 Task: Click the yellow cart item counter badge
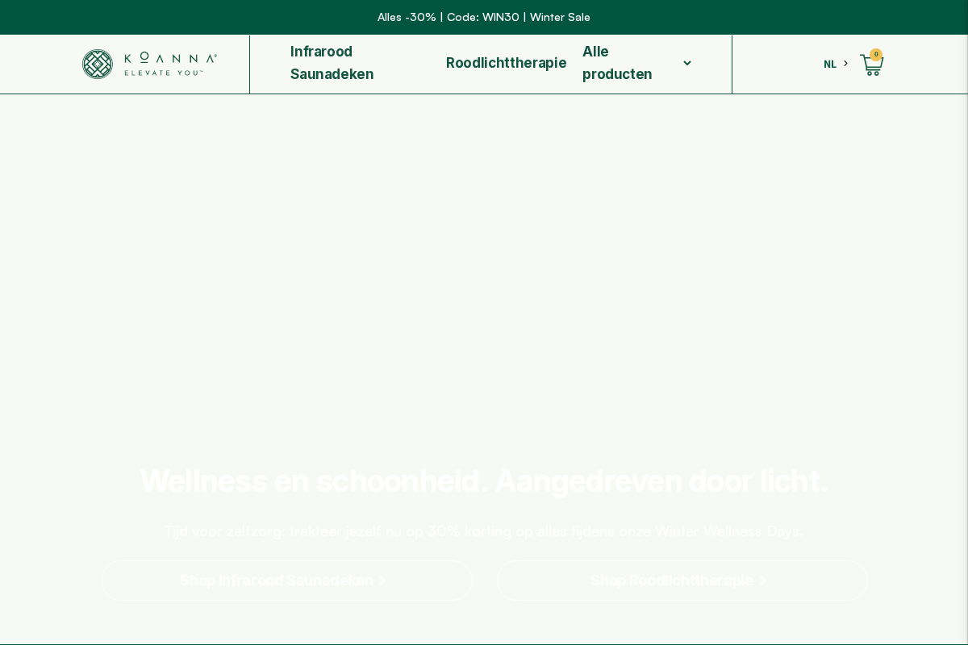click(x=876, y=55)
